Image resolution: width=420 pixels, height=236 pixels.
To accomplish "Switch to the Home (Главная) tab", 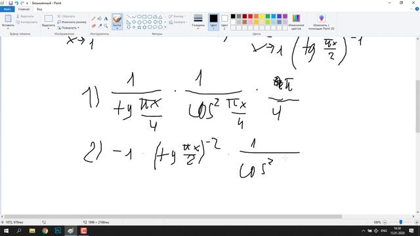I will pos(24,9).
